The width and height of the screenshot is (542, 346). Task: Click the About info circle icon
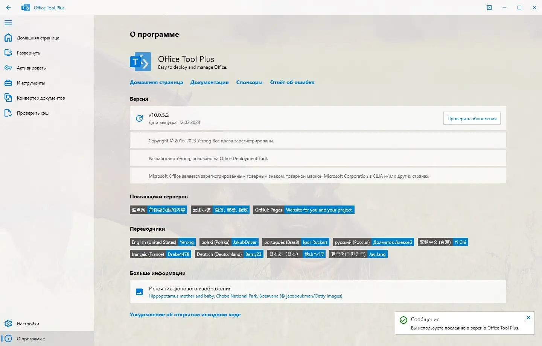pos(8,338)
